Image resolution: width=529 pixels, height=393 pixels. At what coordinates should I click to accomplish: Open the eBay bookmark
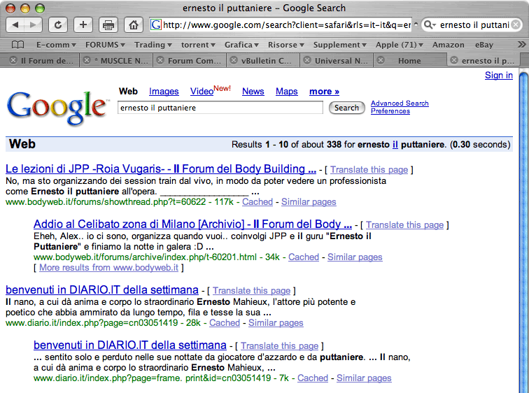[484, 45]
